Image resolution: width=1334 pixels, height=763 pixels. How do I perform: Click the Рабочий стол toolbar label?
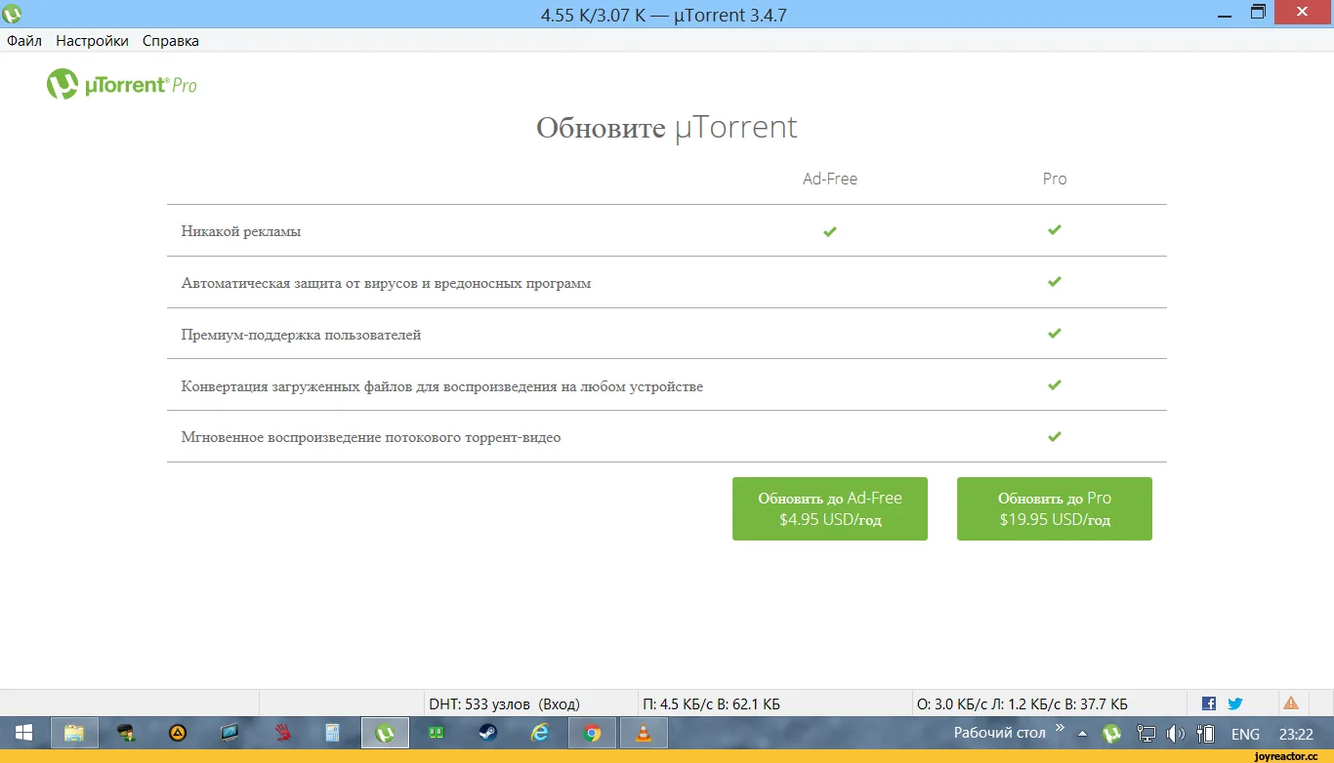pyautogui.click(x=999, y=733)
